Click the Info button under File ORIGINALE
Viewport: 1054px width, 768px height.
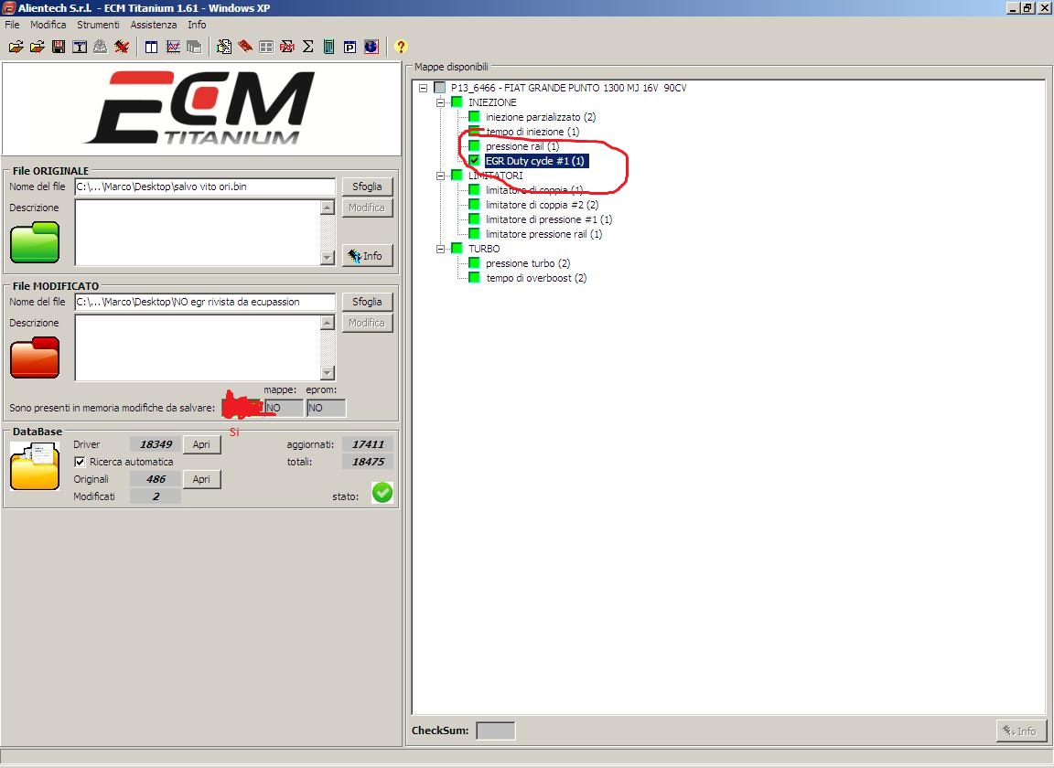coord(367,255)
